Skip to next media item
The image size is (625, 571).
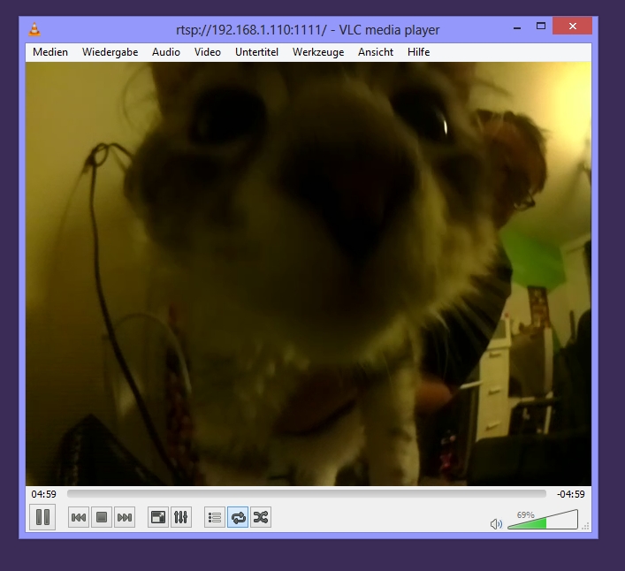point(125,517)
